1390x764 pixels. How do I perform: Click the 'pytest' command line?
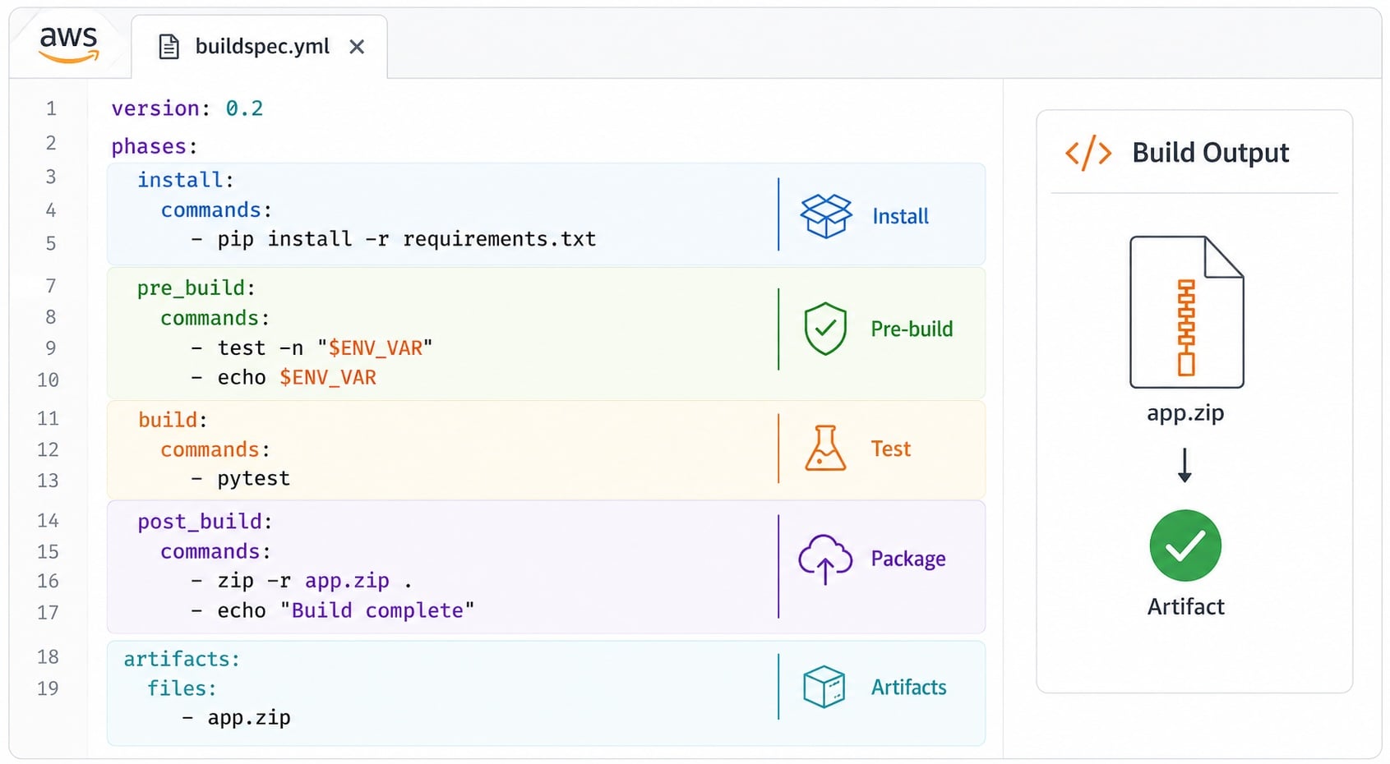pyautogui.click(x=241, y=479)
